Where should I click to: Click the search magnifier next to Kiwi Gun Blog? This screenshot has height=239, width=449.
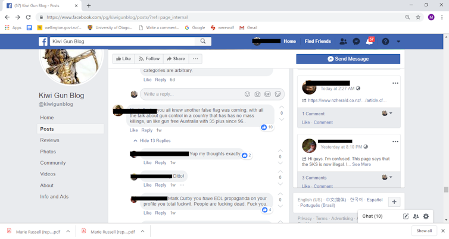(203, 41)
